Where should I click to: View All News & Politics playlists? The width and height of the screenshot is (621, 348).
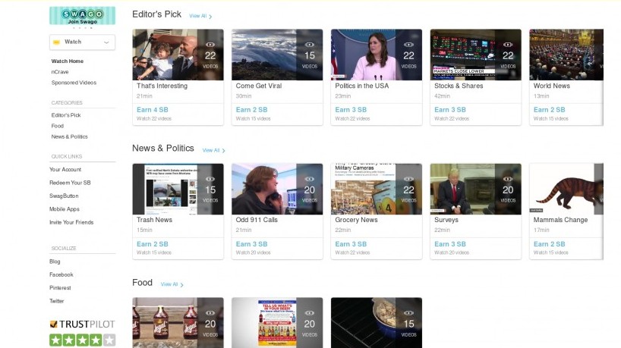pyautogui.click(x=213, y=150)
